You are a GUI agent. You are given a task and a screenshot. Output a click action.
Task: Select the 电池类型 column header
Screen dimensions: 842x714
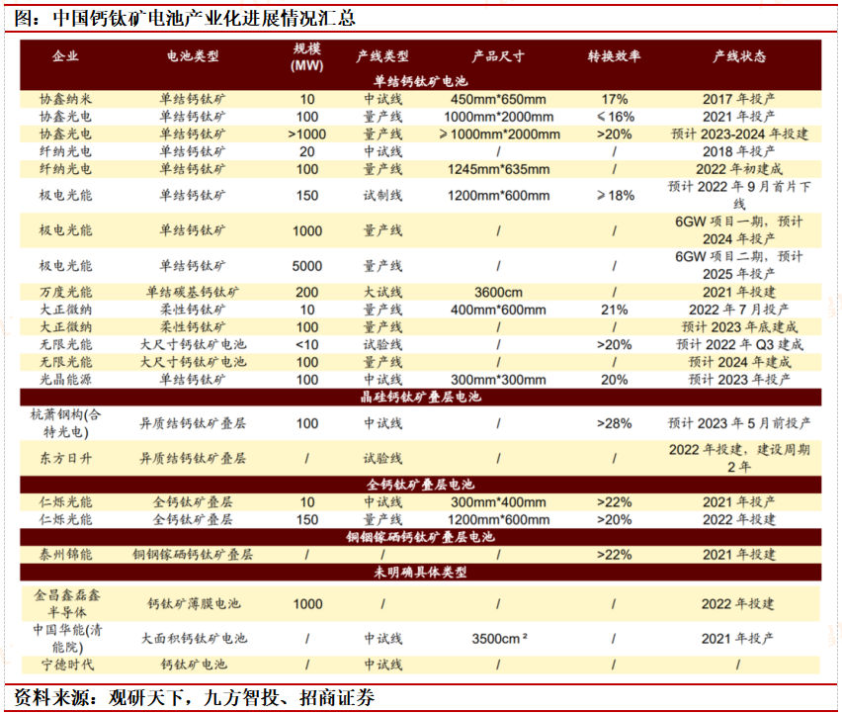[193, 56]
